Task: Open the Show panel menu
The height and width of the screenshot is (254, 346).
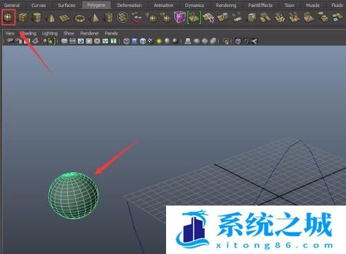Action: click(x=69, y=33)
